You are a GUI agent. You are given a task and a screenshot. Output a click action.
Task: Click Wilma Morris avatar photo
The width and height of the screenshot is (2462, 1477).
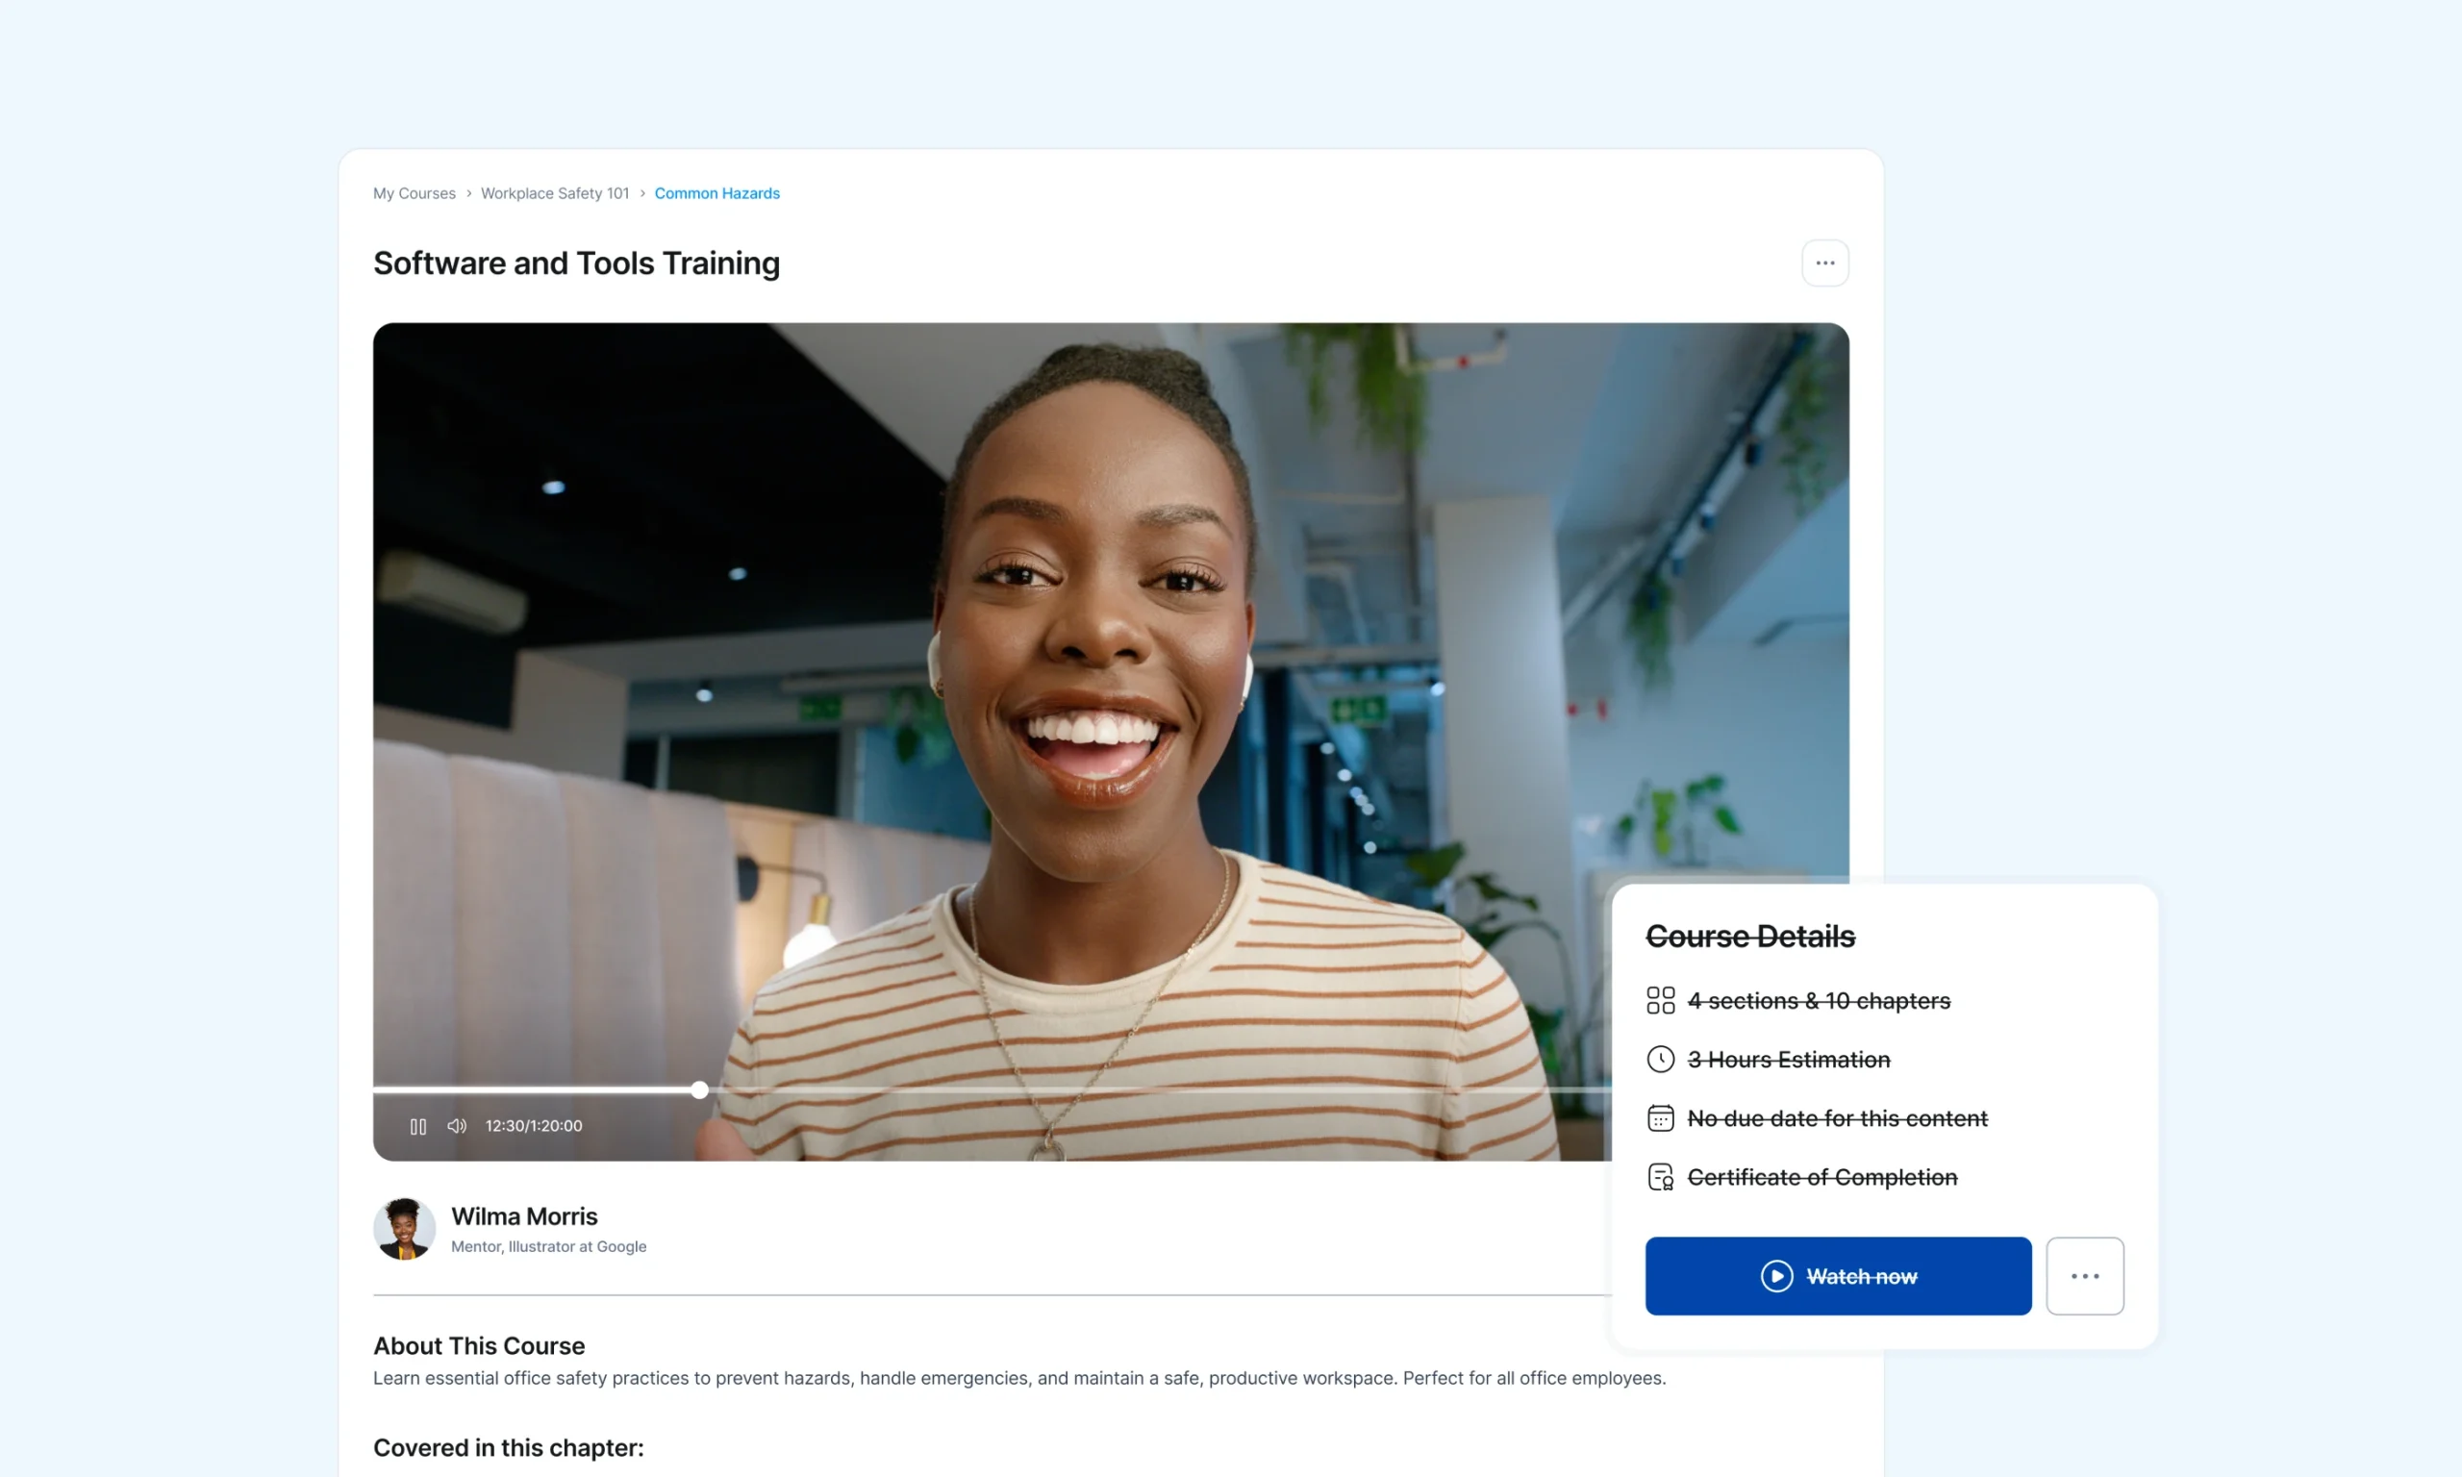coord(404,1228)
